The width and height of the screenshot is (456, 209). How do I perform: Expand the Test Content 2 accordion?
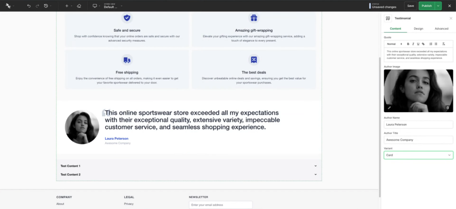[189, 174]
